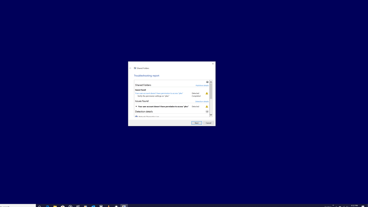Open the blue "plex" permission issue link
Image resolution: width=368 pixels, height=207 pixels.
(159, 93)
